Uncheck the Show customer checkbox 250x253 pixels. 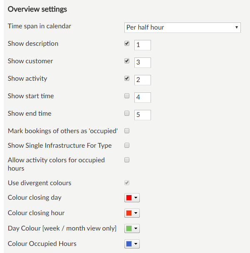pyautogui.click(x=127, y=61)
